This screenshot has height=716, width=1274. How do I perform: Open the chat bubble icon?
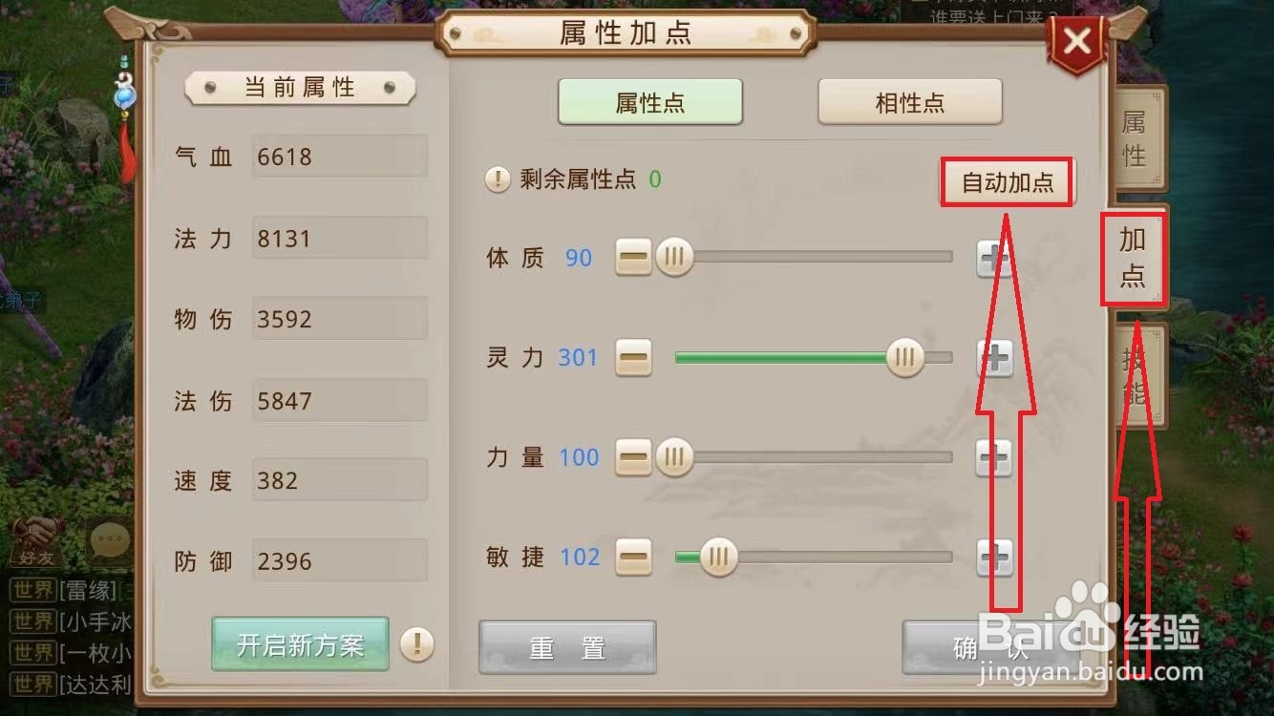108,541
